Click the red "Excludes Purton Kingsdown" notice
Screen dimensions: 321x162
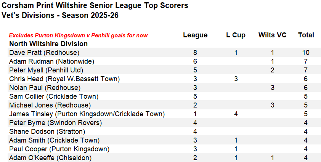click(x=78, y=35)
